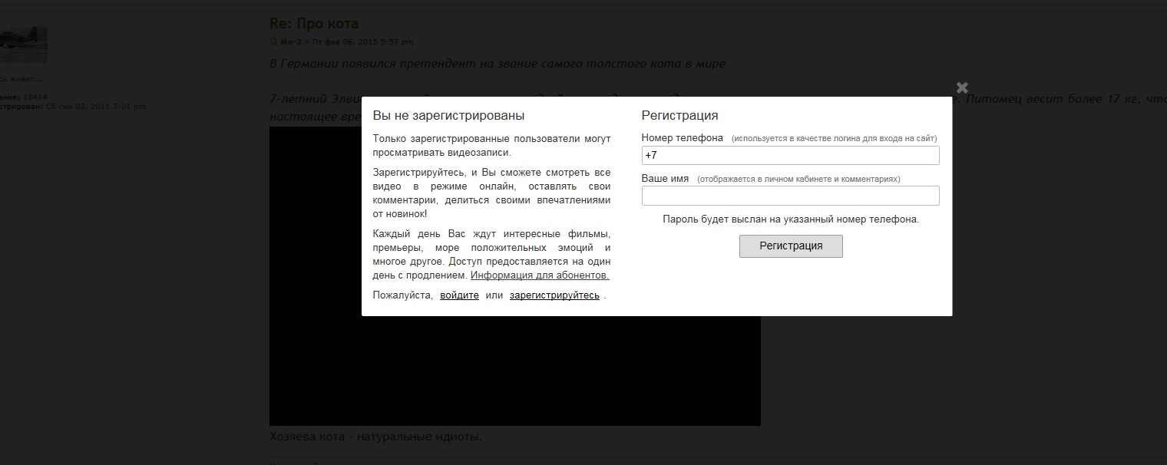The width and height of the screenshot is (1167, 465).
Task: Open the Информация для абонентов link
Action: (540, 275)
